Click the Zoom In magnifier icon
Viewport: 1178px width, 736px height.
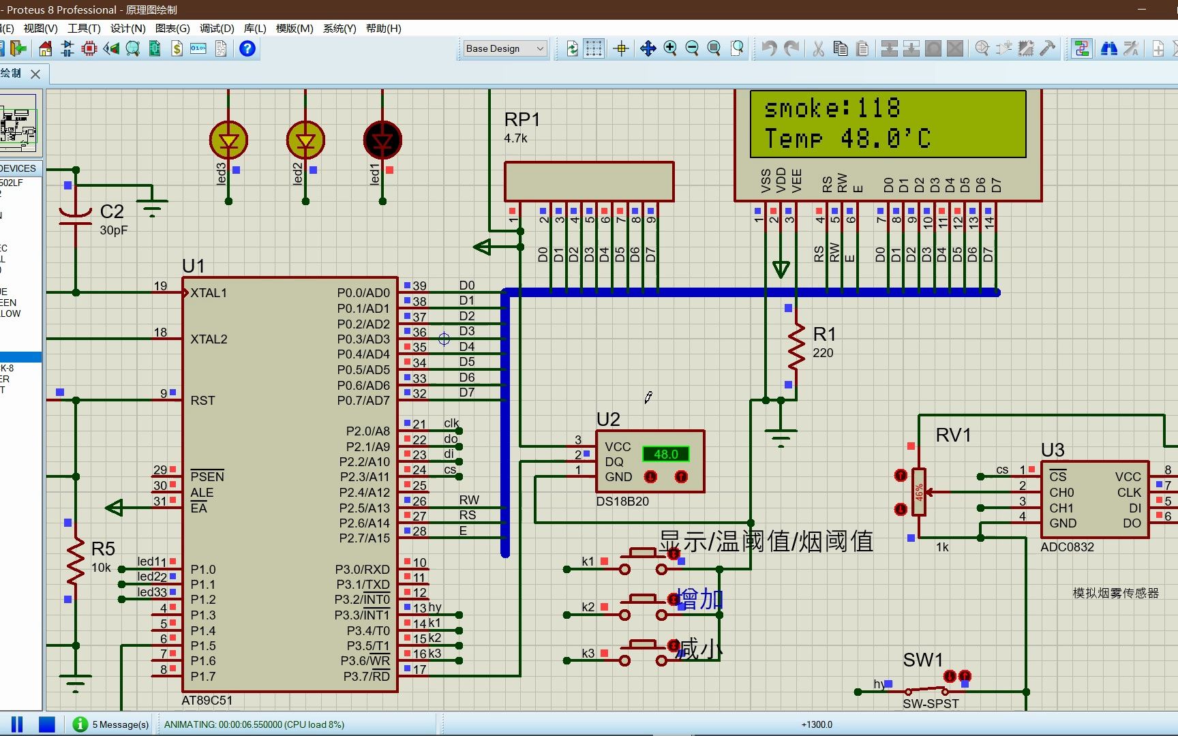click(x=670, y=48)
